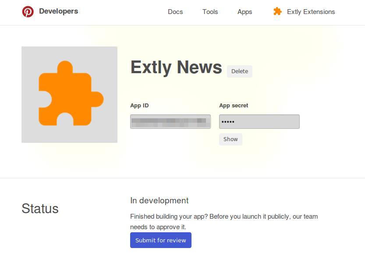
Task: Click the orange puzzle icon beside Extly Extensions
Action: [x=277, y=11]
